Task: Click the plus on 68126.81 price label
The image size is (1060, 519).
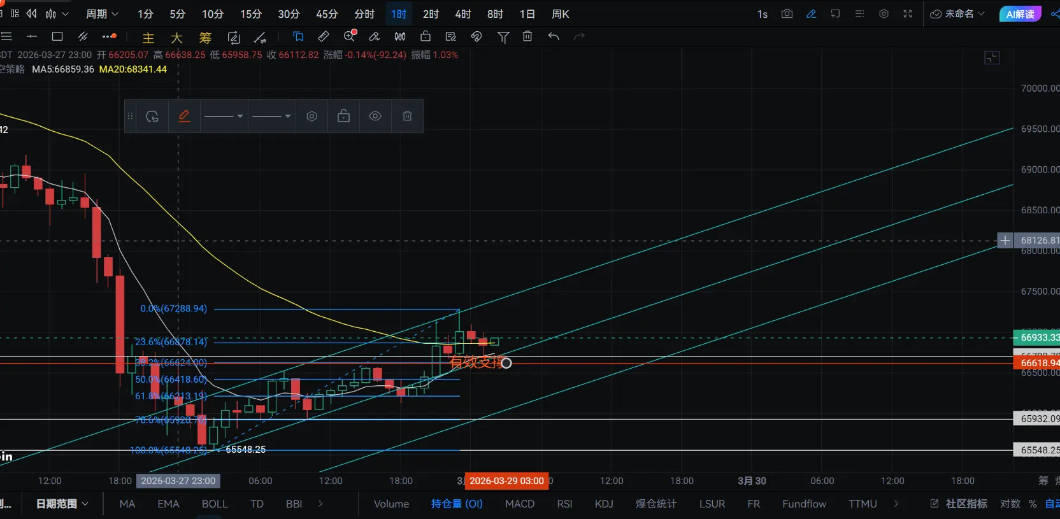Action: [x=1005, y=240]
